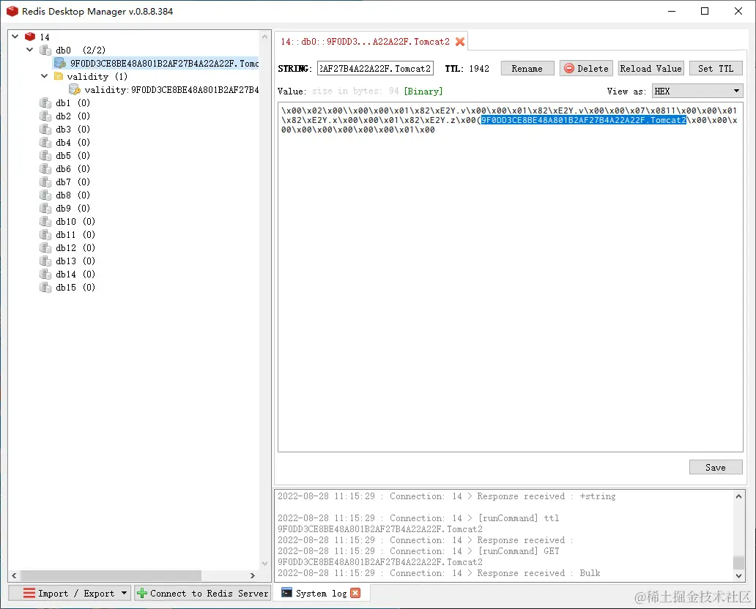Image resolution: width=756 pixels, height=609 pixels.
Task: Click the 'validity (1)' folder label
Action: click(97, 76)
